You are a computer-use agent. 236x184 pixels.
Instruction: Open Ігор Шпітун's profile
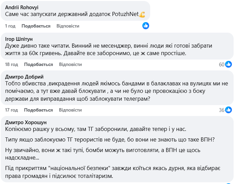[x=19, y=38]
